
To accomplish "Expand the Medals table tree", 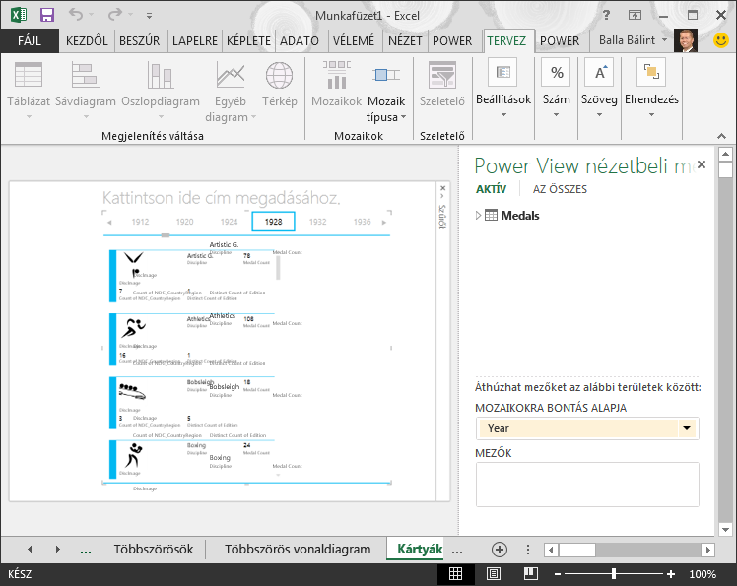I will point(478,216).
